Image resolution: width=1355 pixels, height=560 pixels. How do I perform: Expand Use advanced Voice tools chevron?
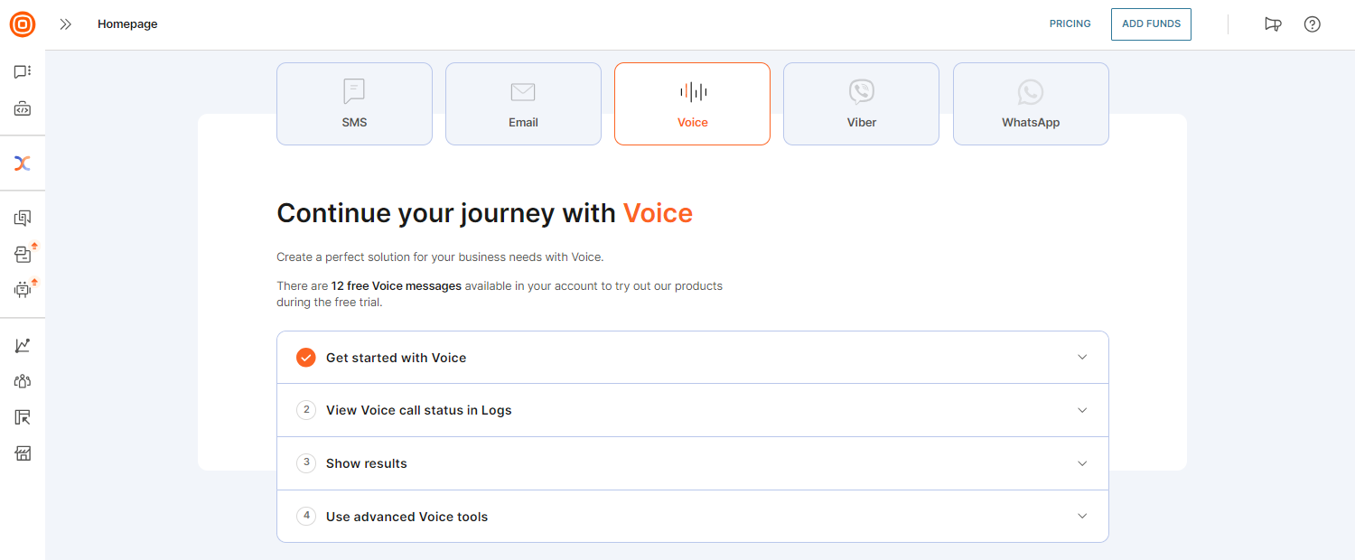[1082, 517]
